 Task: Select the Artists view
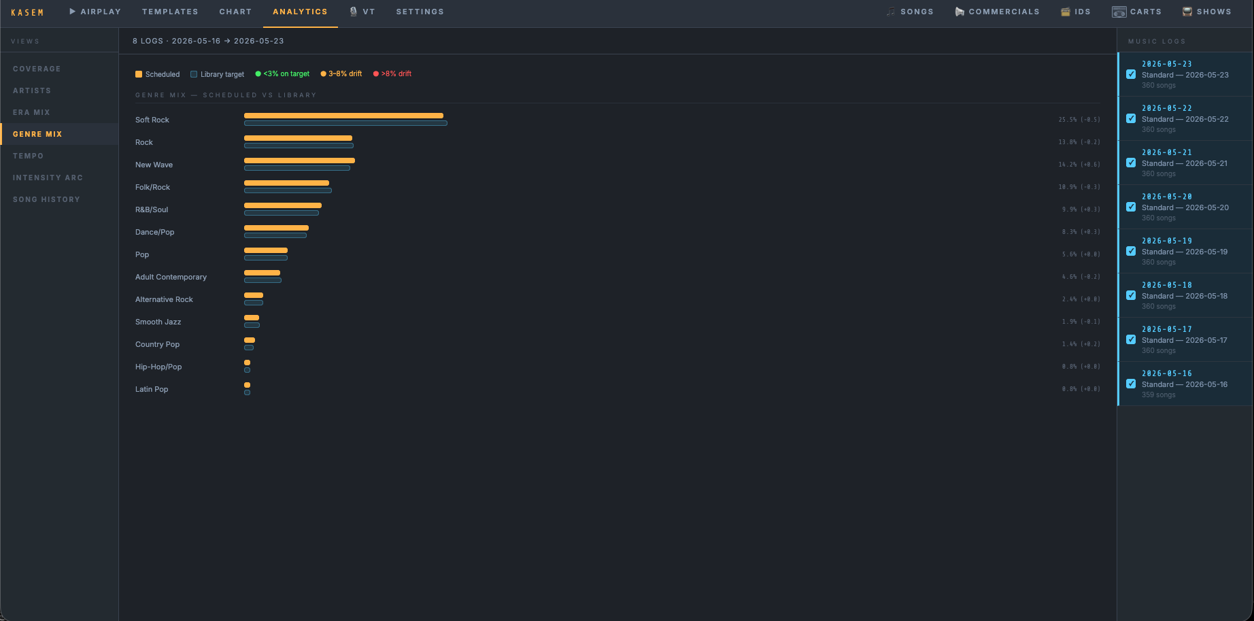point(59,90)
